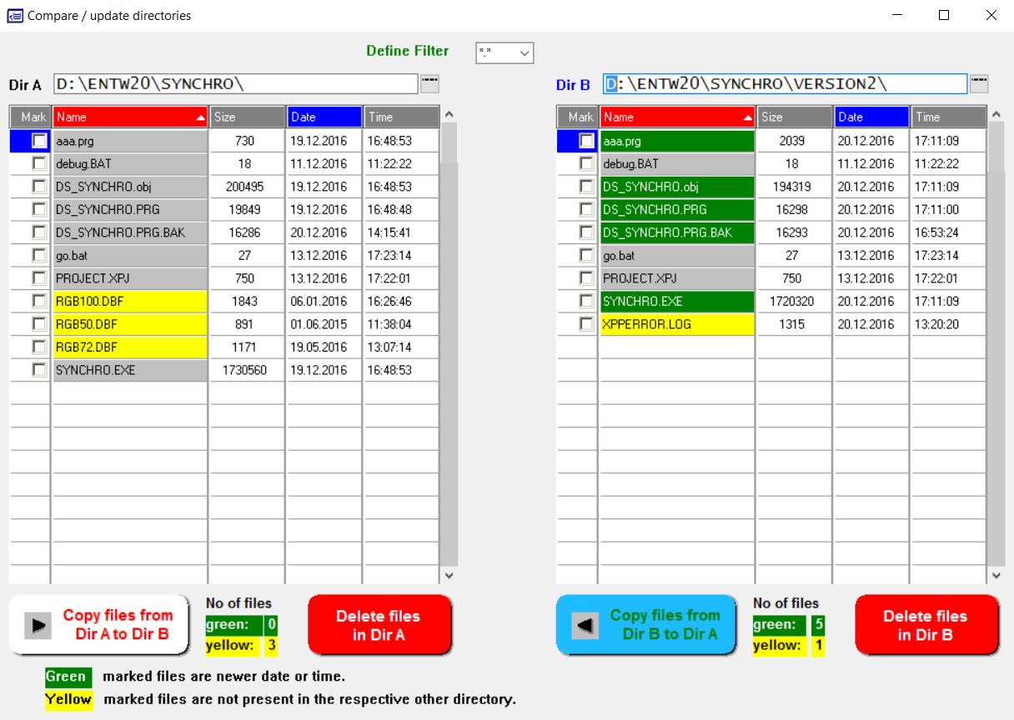Screen dimensions: 1014x720
Task: Mark the RGB100.DBF checkbox in Dir A
Action: click(38, 301)
